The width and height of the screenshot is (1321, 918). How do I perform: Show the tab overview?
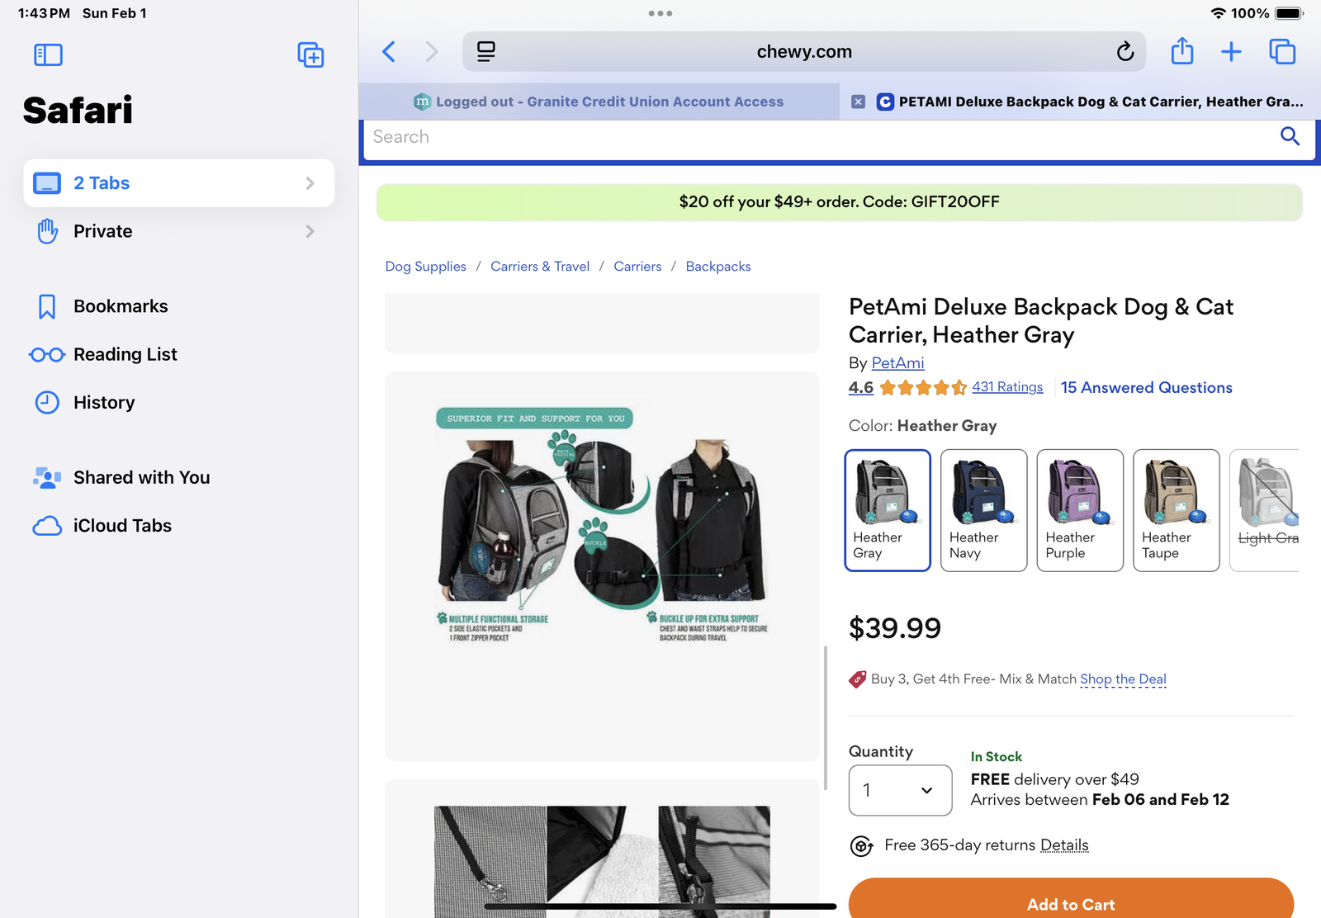click(1282, 52)
